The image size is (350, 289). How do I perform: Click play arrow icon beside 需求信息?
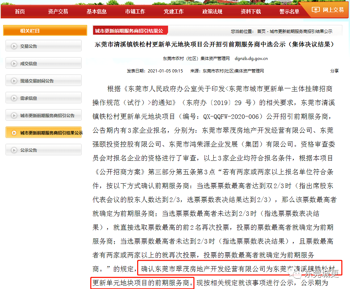(x=14, y=98)
